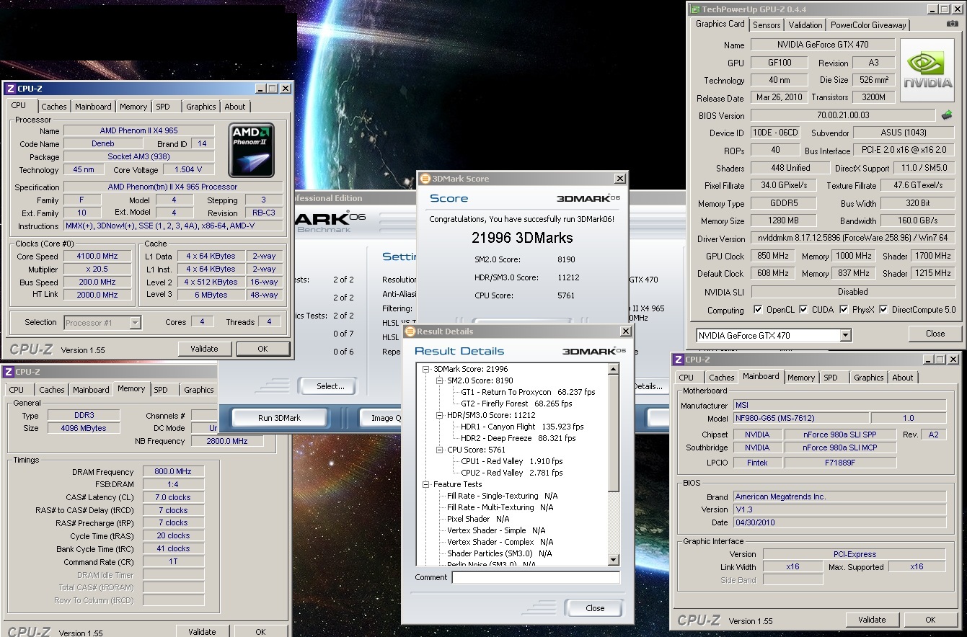Image resolution: width=967 pixels, height=637 pixels.
Task: Open the Validation tab in GPU-Z
Action: [x=805, y=24]
